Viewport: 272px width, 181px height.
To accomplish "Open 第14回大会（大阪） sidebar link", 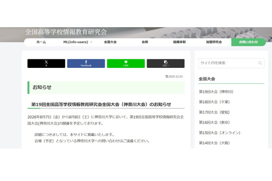I will (x=214, y=143).
